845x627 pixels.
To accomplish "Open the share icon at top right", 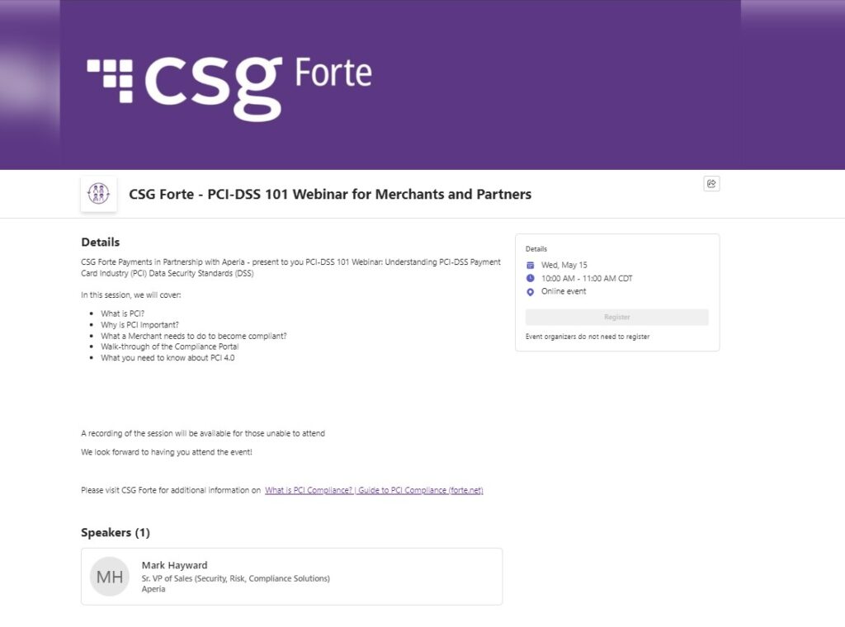I will click(711, 183).
